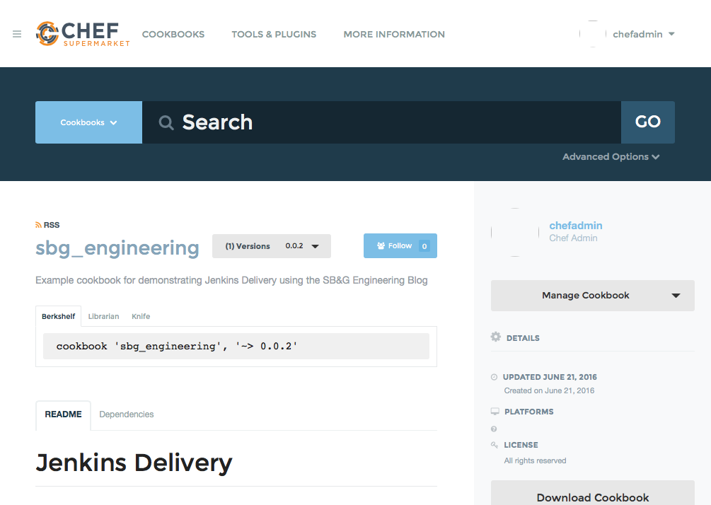Click the Berkshelf cookbook install snippet

236,347
